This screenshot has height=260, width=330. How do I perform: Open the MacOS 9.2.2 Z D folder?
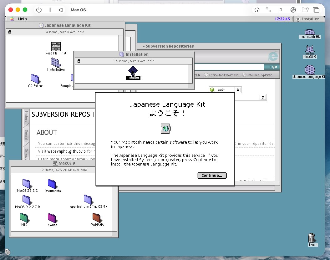pos(27,202)
